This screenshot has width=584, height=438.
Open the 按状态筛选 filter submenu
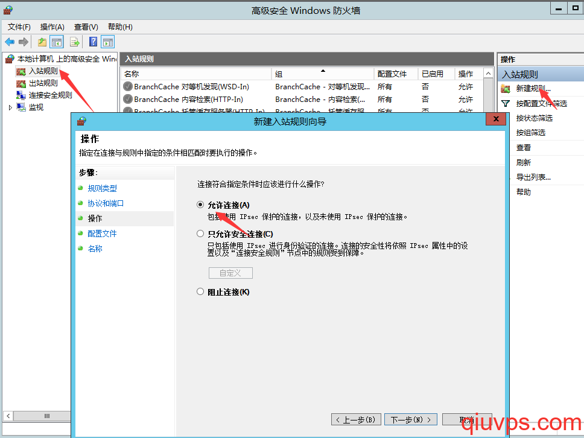(x=534, y=118)
